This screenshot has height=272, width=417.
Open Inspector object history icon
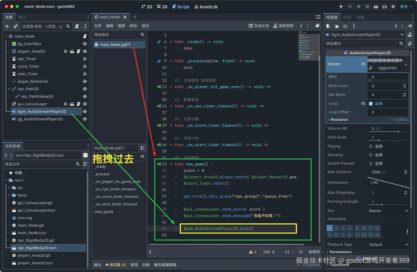tap(410, 26)
